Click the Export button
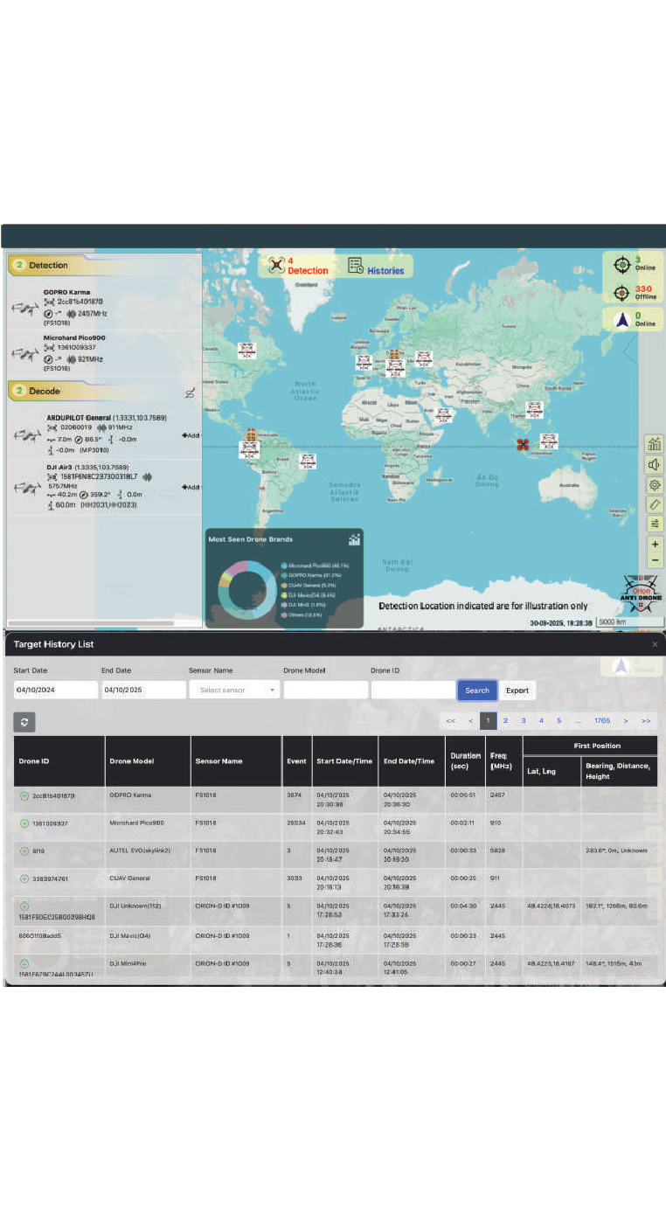The width and height of the screenshot is (666, 1208). click(517, 691)
